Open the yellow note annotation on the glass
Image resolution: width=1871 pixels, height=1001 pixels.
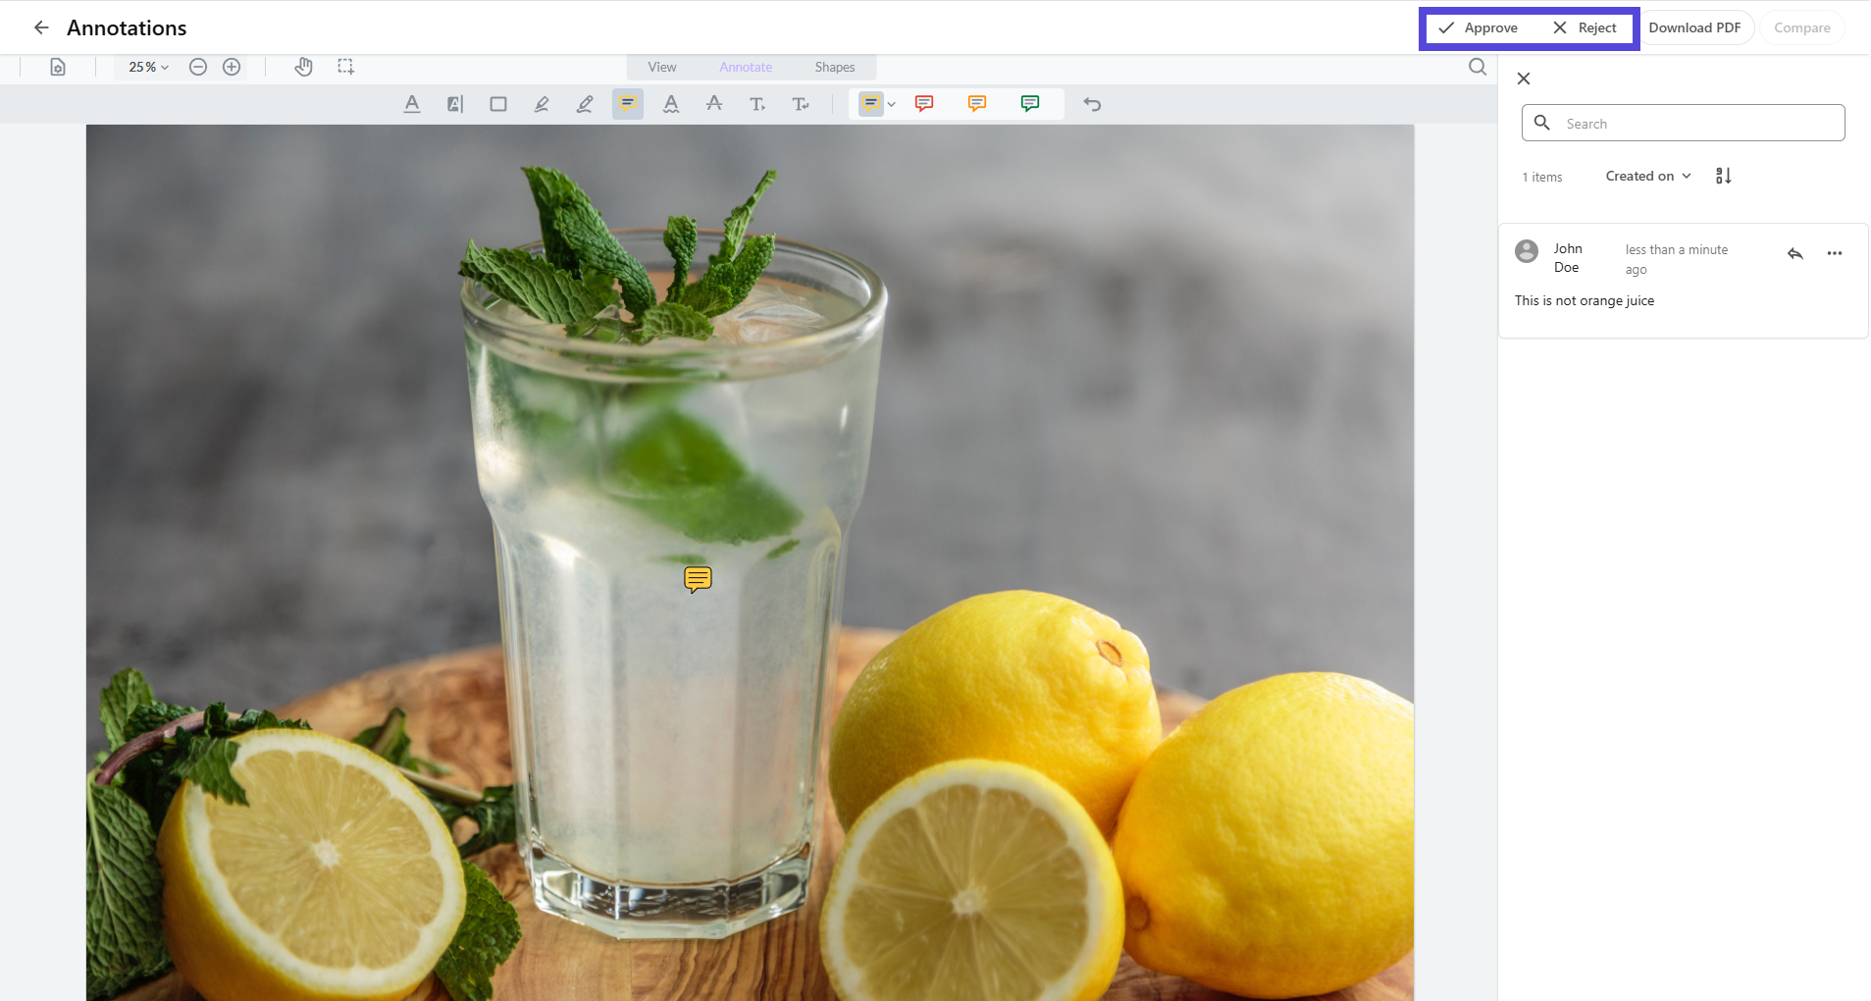pyautogui.click(x=698, y=579)
